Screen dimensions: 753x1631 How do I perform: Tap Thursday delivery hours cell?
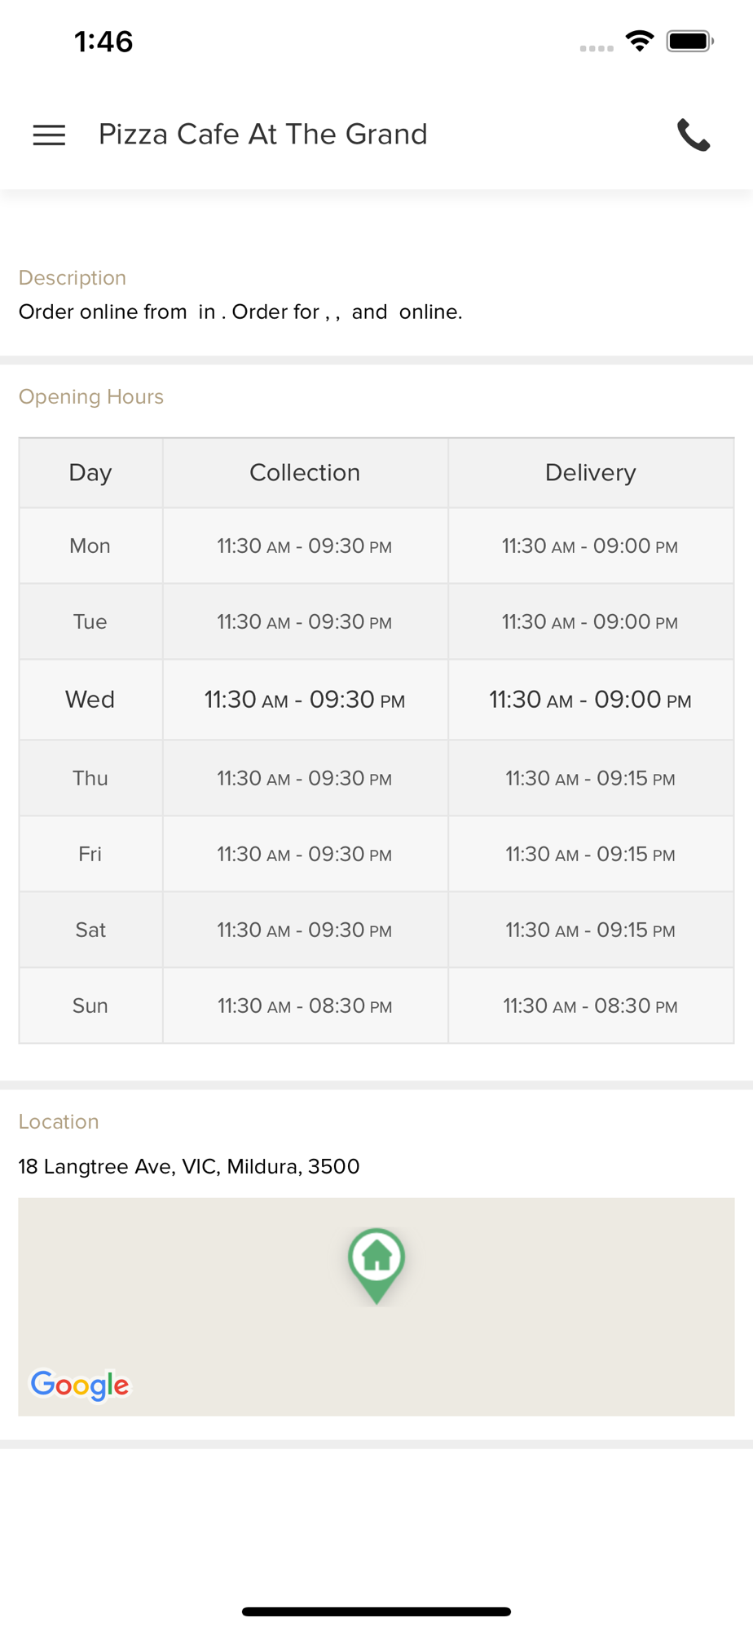591,778
